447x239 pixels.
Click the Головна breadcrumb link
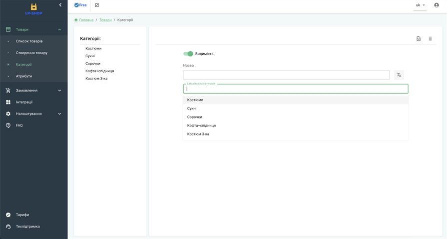tap(86, 20)
